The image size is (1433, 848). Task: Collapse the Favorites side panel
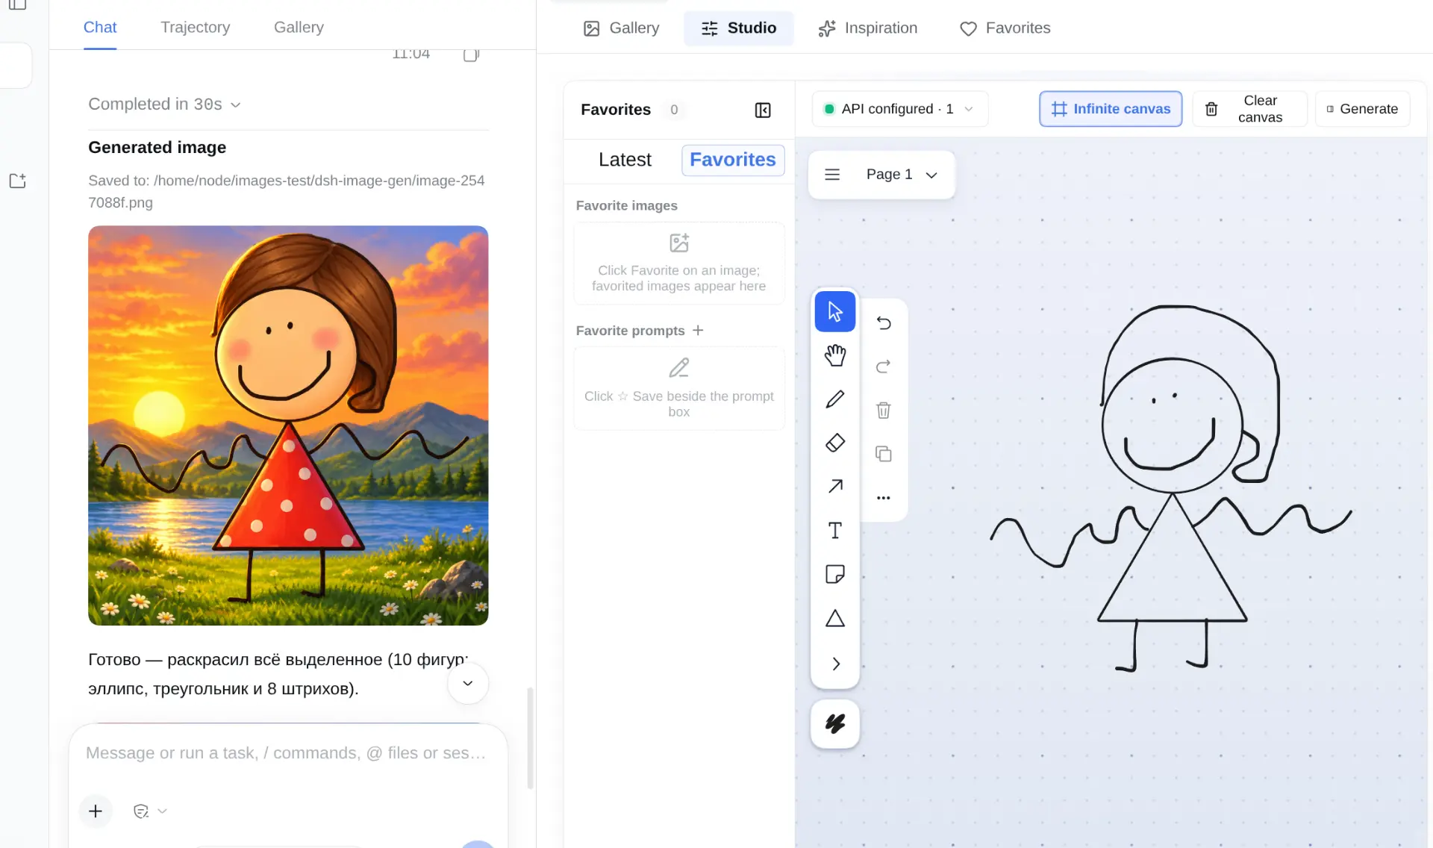[763, 110]
